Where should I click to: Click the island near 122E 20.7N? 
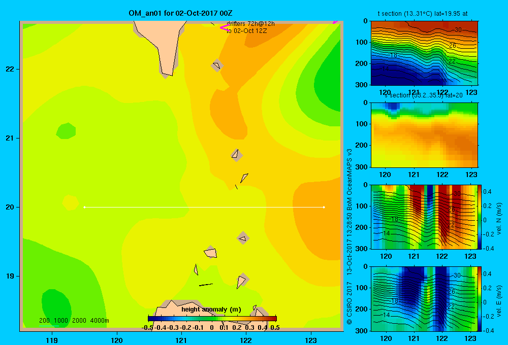236,155
